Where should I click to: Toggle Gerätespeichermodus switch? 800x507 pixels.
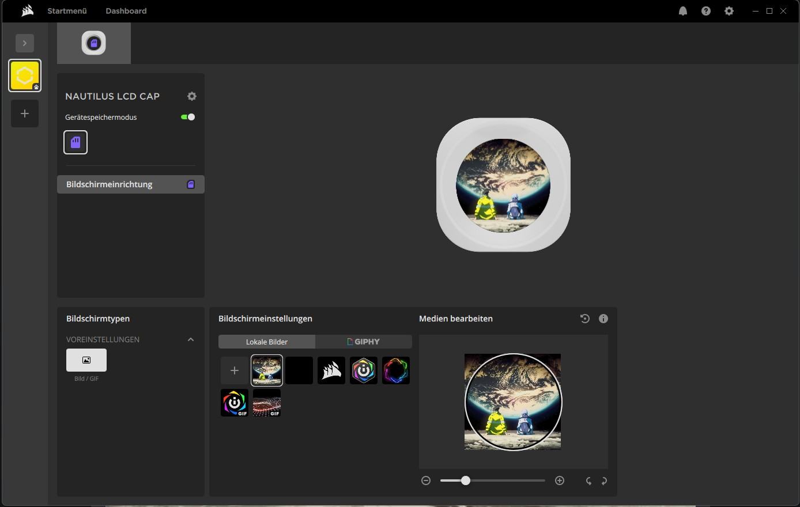(188, 117)
